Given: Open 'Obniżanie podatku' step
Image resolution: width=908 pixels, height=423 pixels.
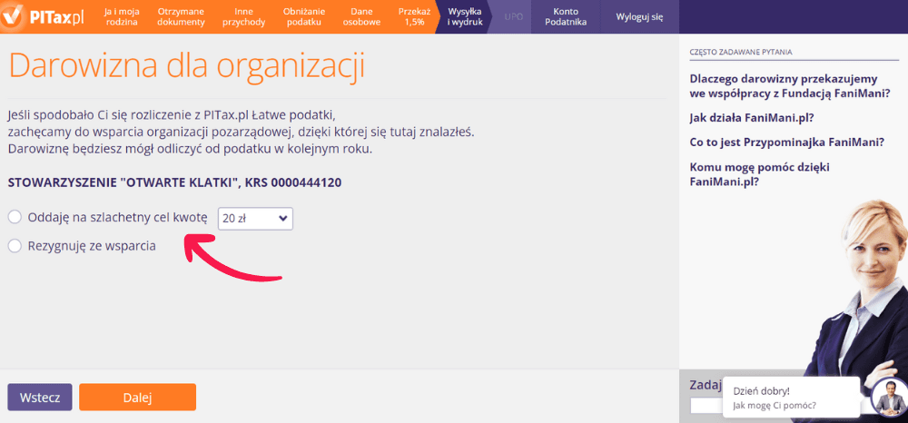Looking at the screenshot, I should pyautogui.click(x=304, y=16).
